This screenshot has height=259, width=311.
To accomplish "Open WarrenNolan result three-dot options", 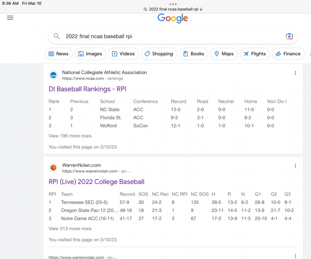I will coord(295,166).
